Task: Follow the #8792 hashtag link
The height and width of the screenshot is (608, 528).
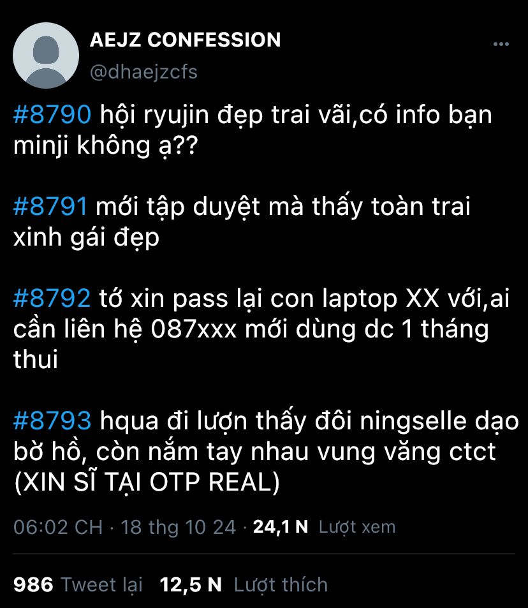Action: (x=52, y=298)
